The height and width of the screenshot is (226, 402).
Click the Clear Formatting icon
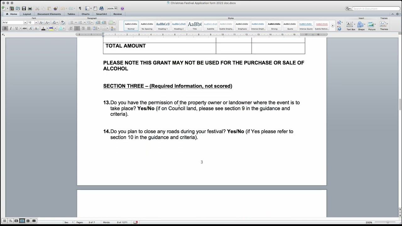(x=63, y=22)
